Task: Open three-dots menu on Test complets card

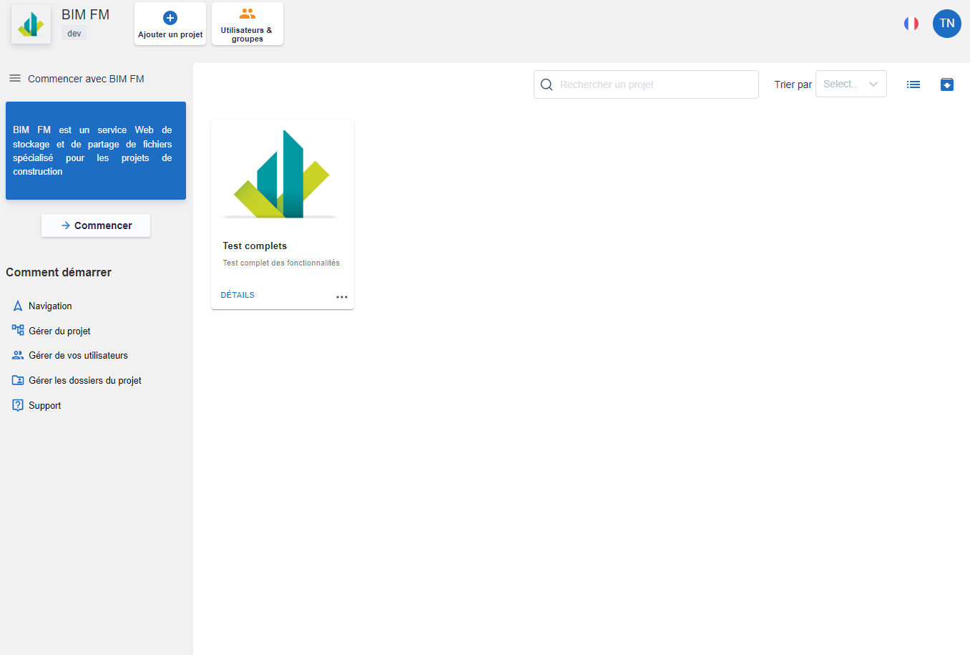Action: pyautogui.click(x=342, y=297)
